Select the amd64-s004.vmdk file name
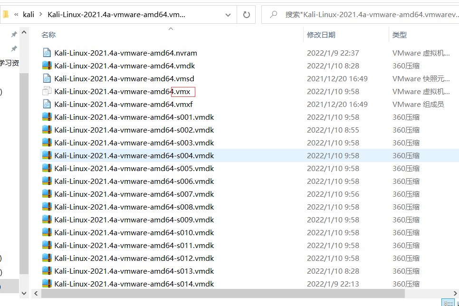459x306 pixels. [134, 155]
